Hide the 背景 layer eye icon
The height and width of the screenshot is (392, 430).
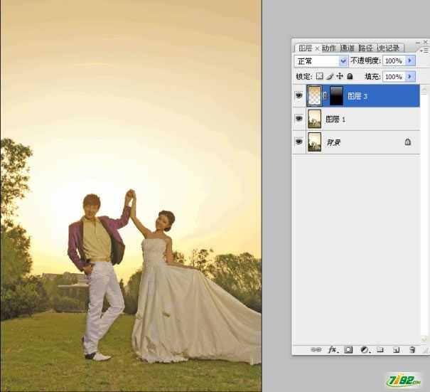point(299,142)
